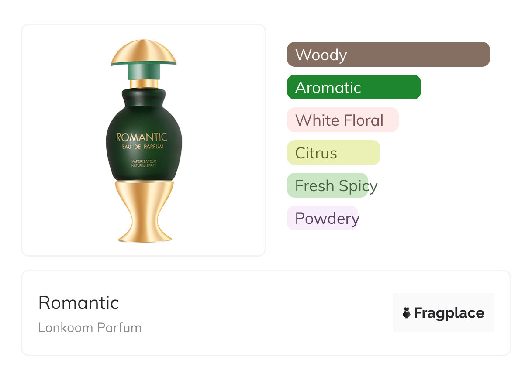The width and height of the screenshot is (532, 377).
Task: Select the Fresh Spicy accord bar
Action: click(x=328, y=185)
